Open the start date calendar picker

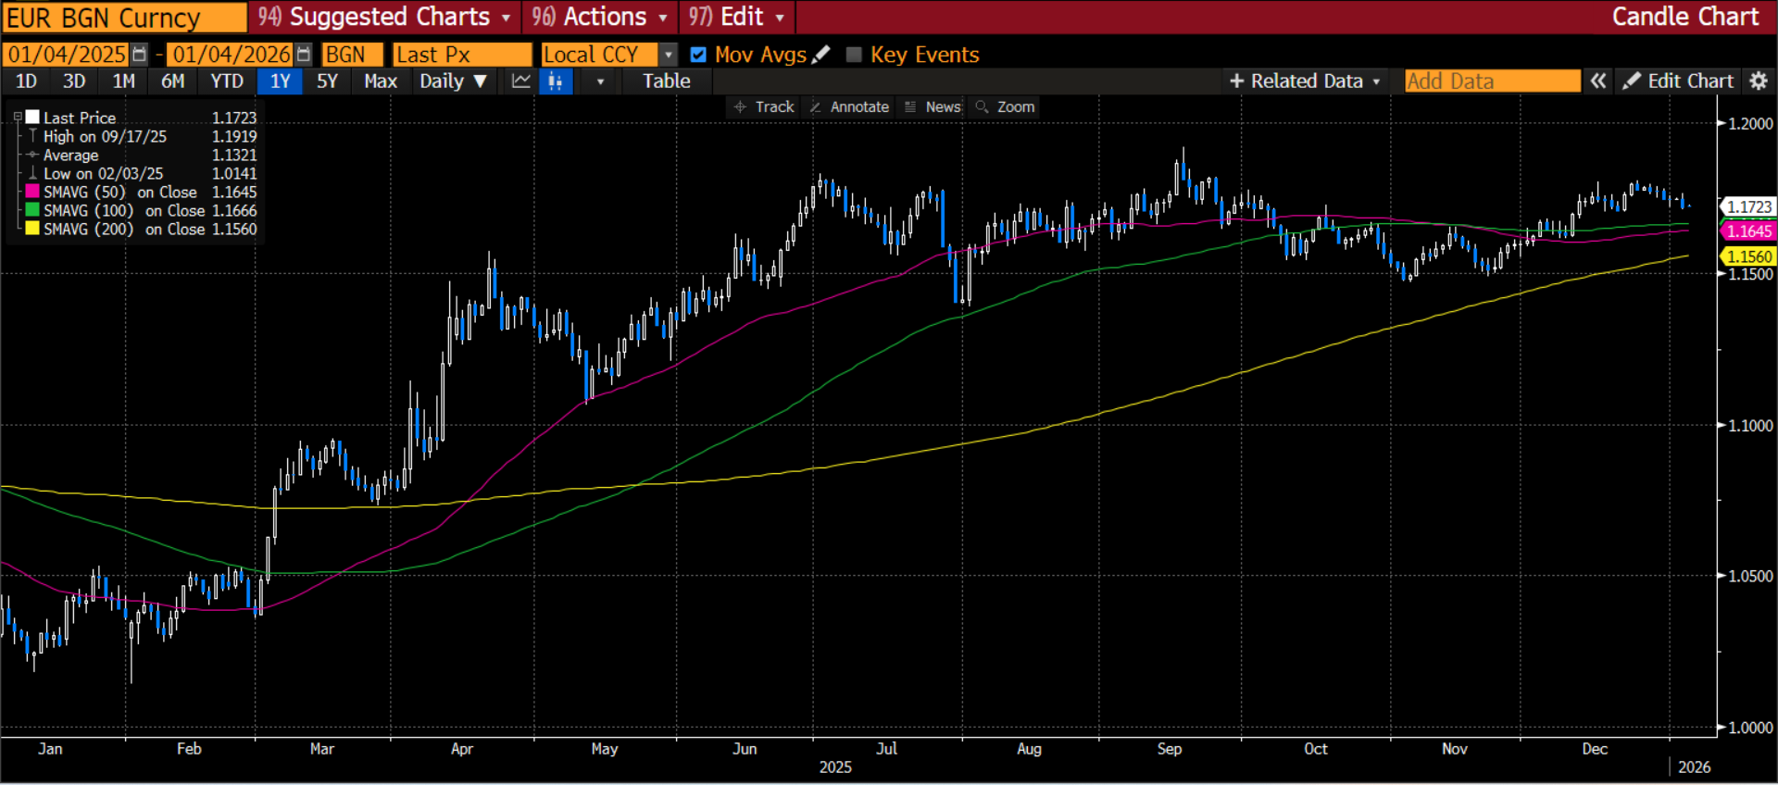140,55
